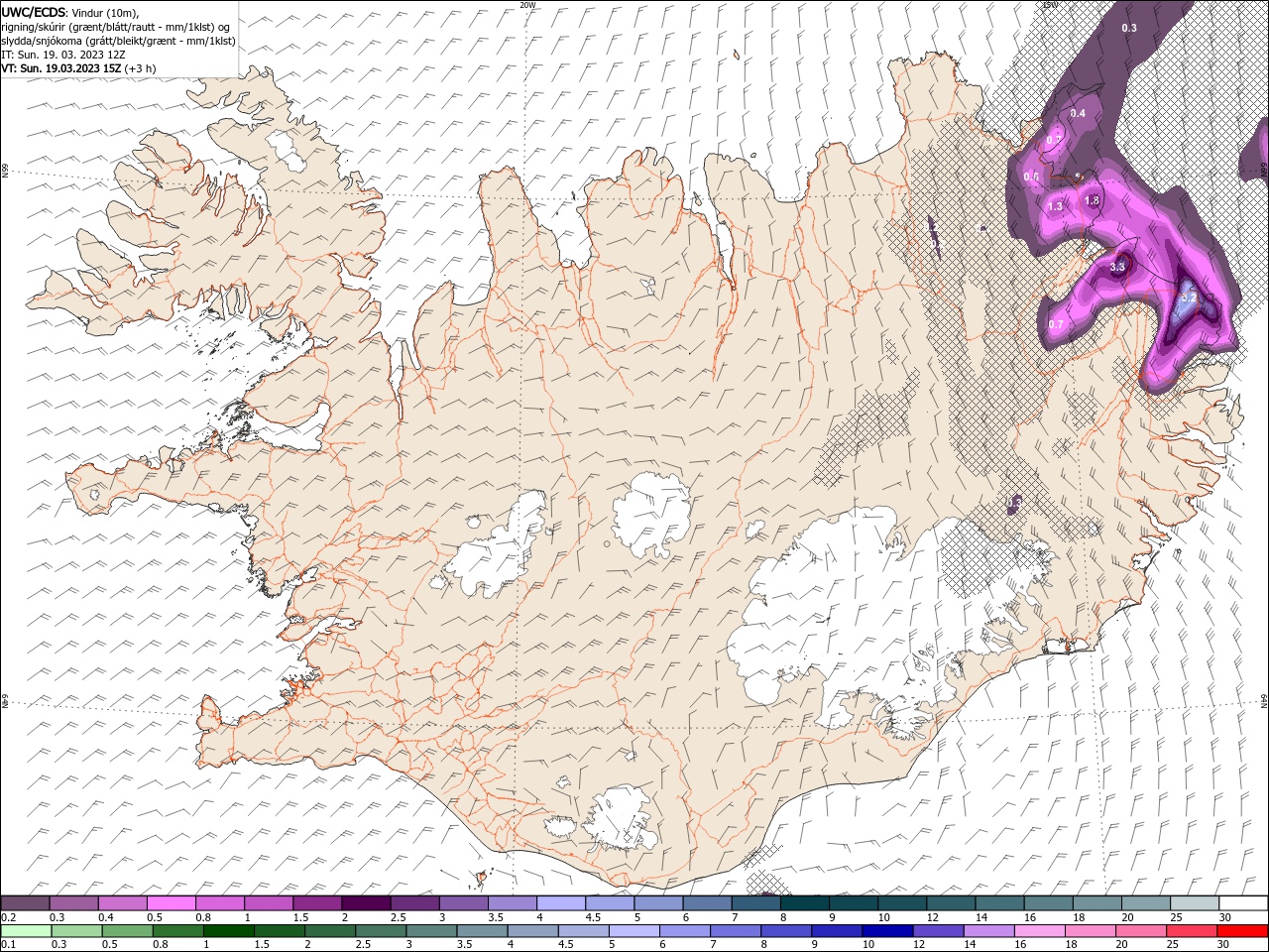Click the 'Vindur (10m)' header text
The width and height of the screenshot is (1269, 952).
coord(106,12)
